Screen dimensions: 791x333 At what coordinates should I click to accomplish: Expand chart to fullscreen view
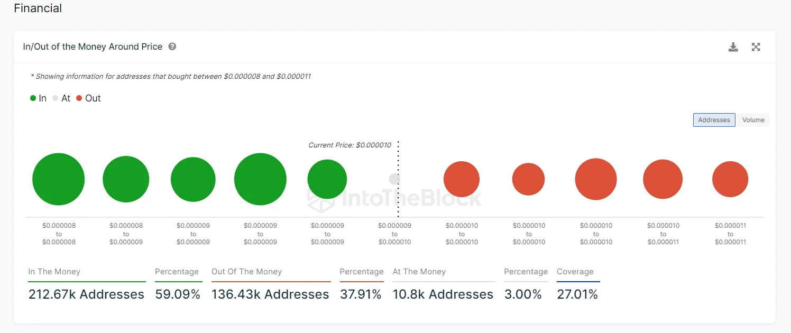coord(756,47)
